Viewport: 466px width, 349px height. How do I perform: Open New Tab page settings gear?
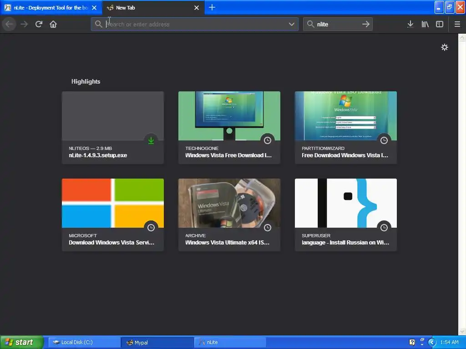tap(444, 47)
